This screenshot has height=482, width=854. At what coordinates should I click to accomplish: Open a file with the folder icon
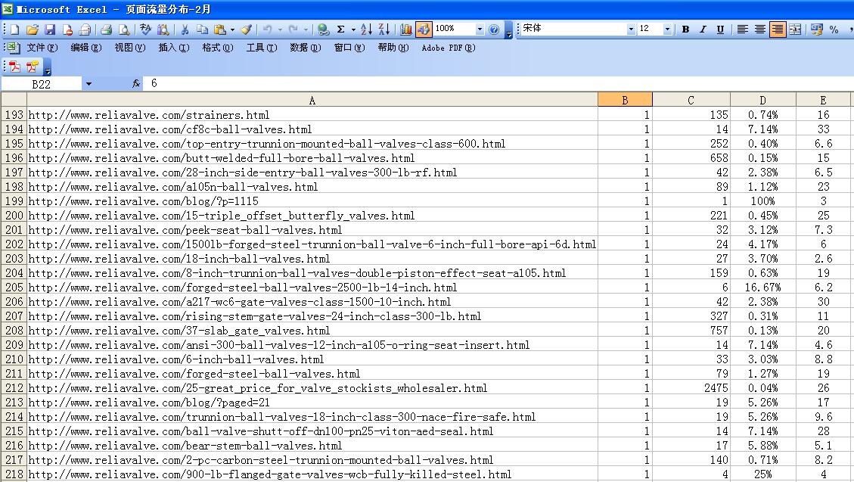32,30
